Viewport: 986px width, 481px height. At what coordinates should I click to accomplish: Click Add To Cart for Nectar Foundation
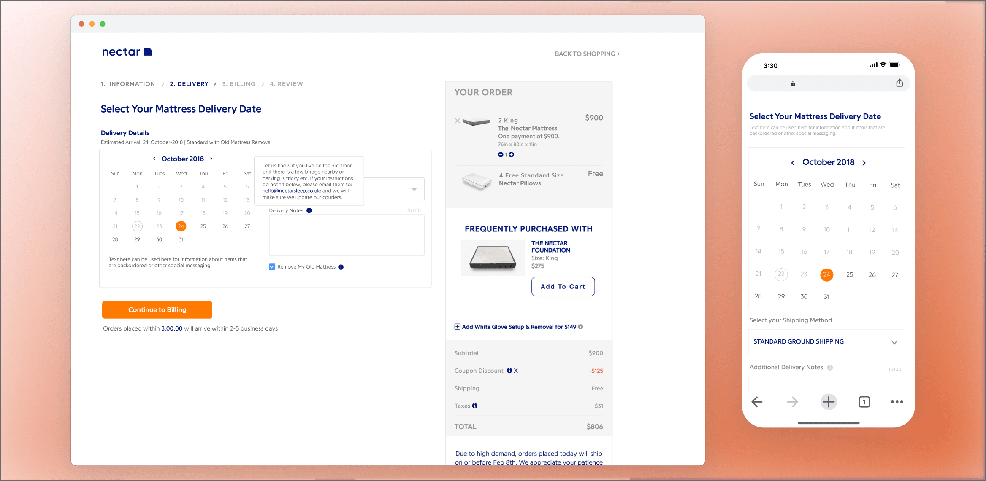[x=563, y=287]
